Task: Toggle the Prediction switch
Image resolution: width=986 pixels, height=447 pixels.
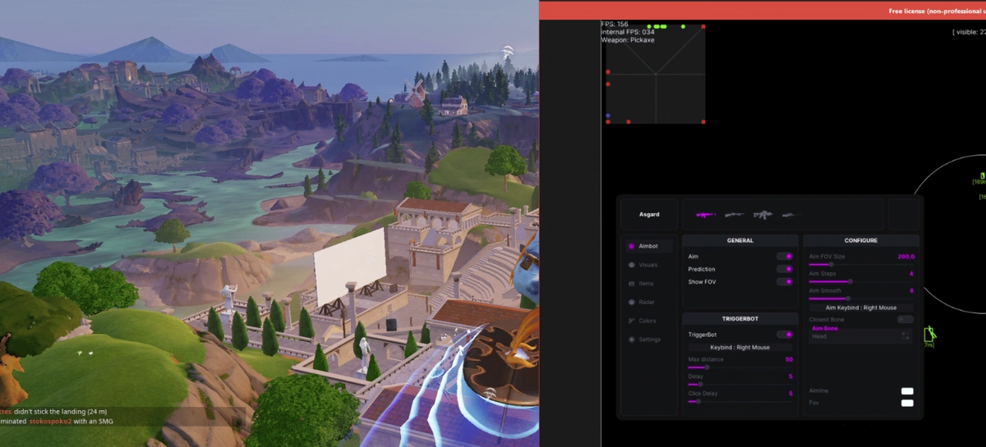Action: click(785, 269)
